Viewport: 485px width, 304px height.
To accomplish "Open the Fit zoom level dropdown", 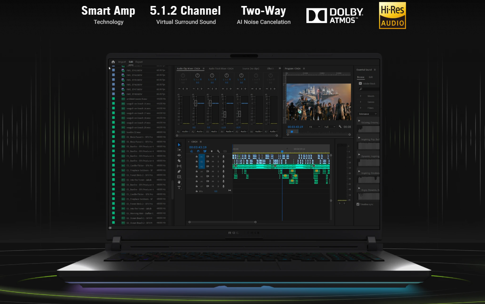I will [x=315, y=127].
